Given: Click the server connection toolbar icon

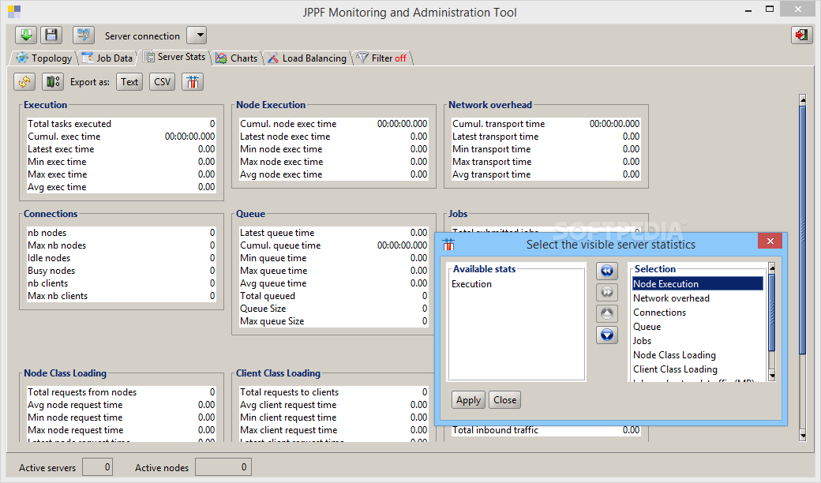Looking at the screenshot, I should coord(83,35).
